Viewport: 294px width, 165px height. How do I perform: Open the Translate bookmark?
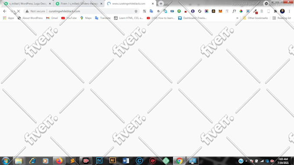[103, 18]
